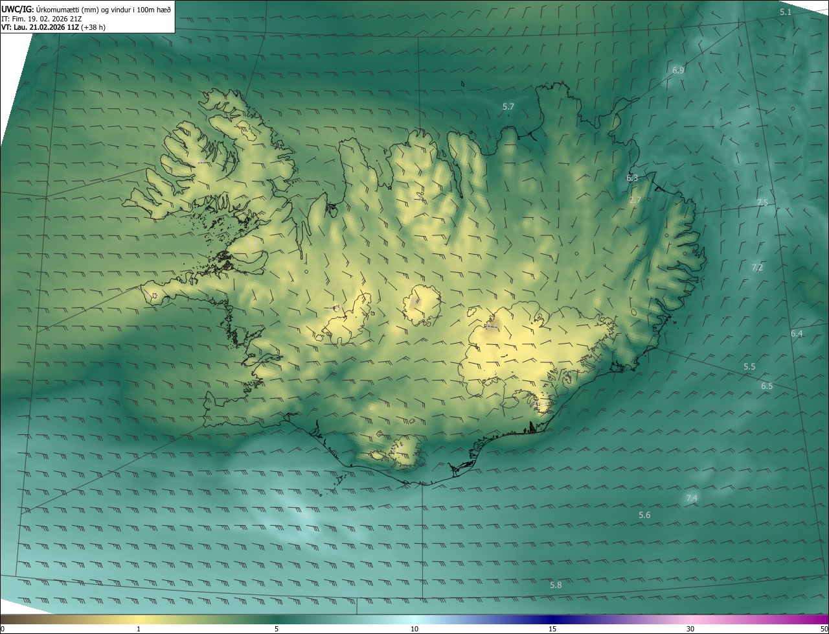The image size is (829, 634).
Task: Click the 5.1 value label
Action: [786, 12]
